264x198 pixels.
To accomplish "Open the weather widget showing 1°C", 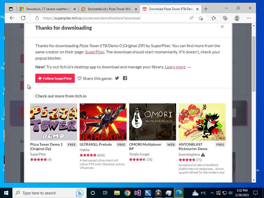I will pyautogui.click(x=199, y=193).
